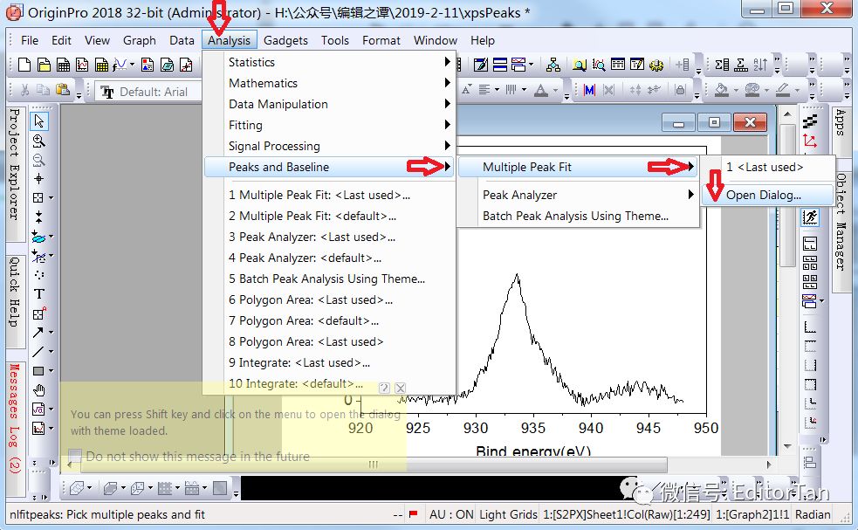Click the vertical scrollbar thumb of graph window
Viewport: 858px width, 530px height.
click(787, 195)
